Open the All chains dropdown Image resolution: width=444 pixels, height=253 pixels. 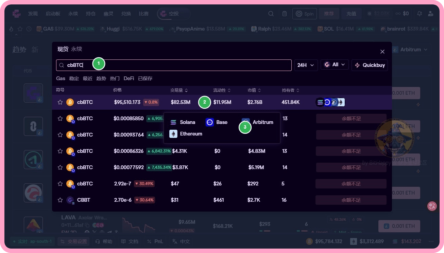pyautogui.click(x=335, y=65)
